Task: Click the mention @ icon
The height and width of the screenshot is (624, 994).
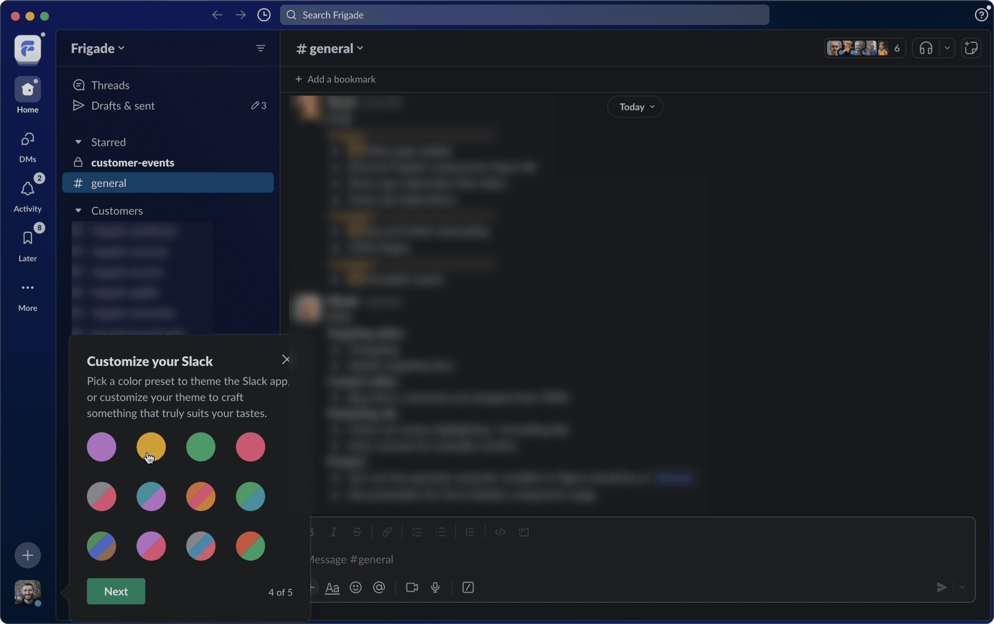Action: (379, 587)
